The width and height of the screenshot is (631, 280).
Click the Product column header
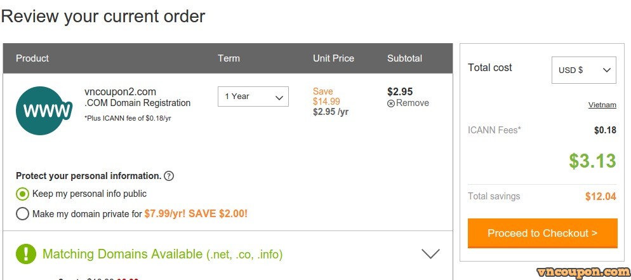[x=32, y=58]
